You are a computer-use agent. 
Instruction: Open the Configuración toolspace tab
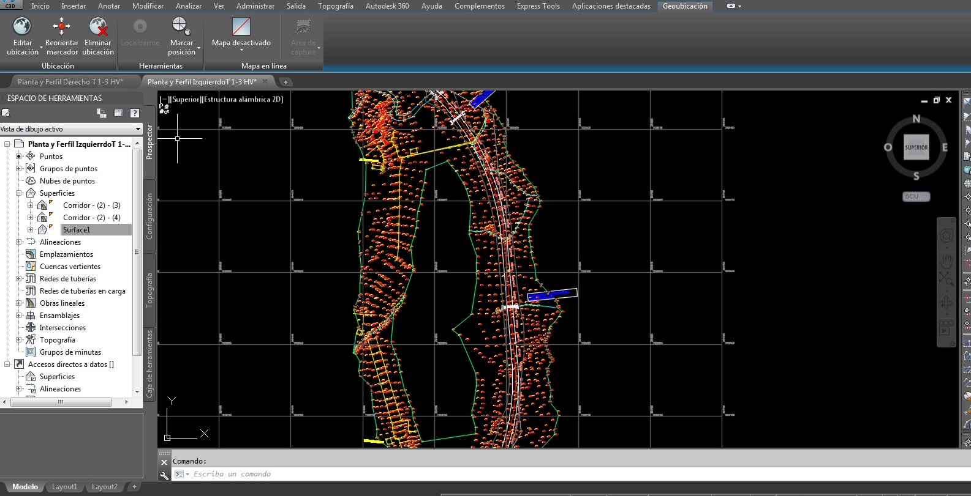click(149, 217)
